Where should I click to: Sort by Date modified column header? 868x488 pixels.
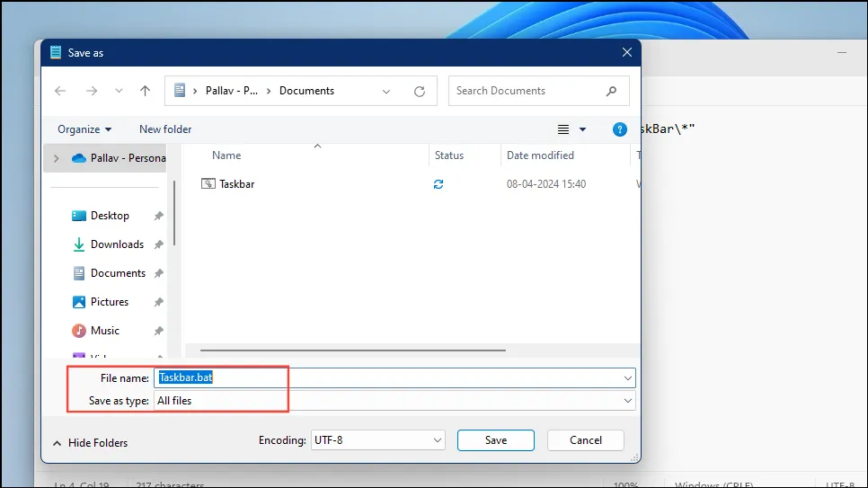coord(540,155)
